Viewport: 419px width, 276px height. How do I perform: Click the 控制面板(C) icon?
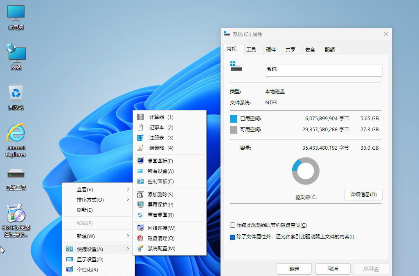click(140, 181)
